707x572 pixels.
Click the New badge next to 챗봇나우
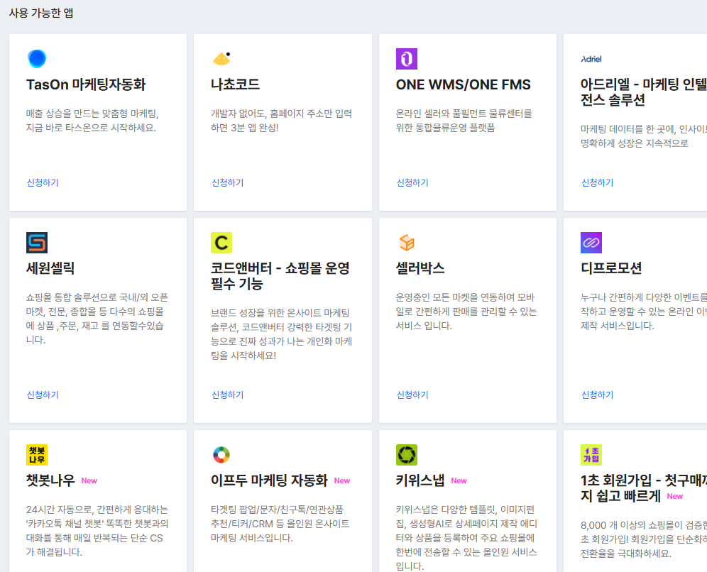[89, 481]
